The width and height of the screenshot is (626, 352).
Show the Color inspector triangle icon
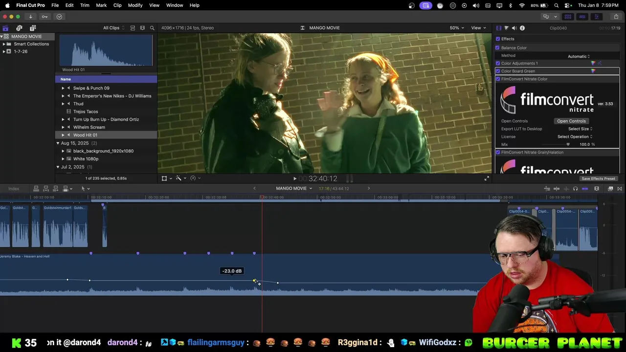coord(506,28)
